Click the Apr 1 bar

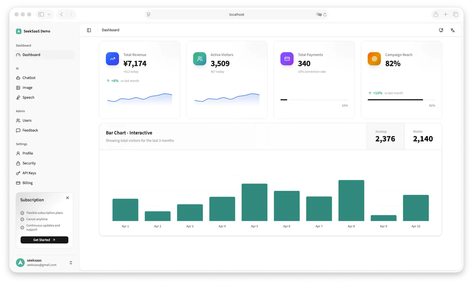[125, 210]
